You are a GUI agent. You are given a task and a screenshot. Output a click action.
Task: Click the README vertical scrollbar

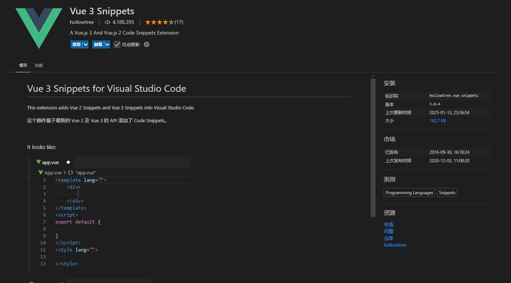pos(373,147)
